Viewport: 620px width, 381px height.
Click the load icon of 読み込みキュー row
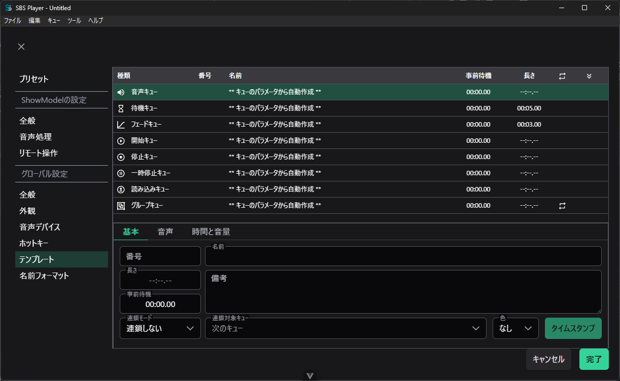(121, 189)
